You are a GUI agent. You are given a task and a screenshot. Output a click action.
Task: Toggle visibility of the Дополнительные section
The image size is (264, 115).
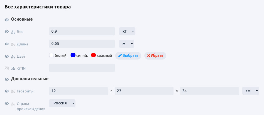[7, 79]
